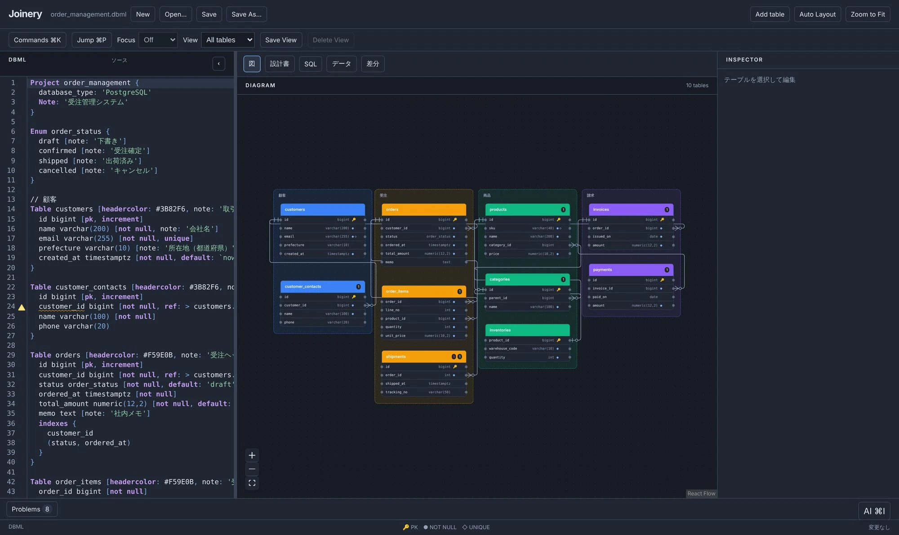Image resolution: width=899 pixels, height=535 pixels.
Task: Click the badge on products table header
Action: coord(563,210)
